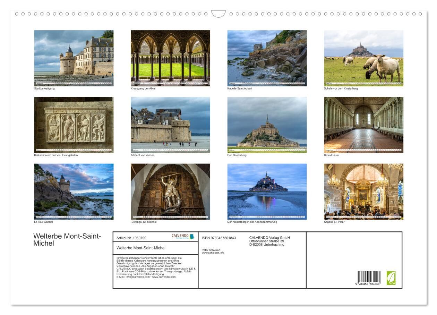The image size is (437, 315).
Task: Select the Kapelle St. Peter photo
Action: click(x=363, y=191)
